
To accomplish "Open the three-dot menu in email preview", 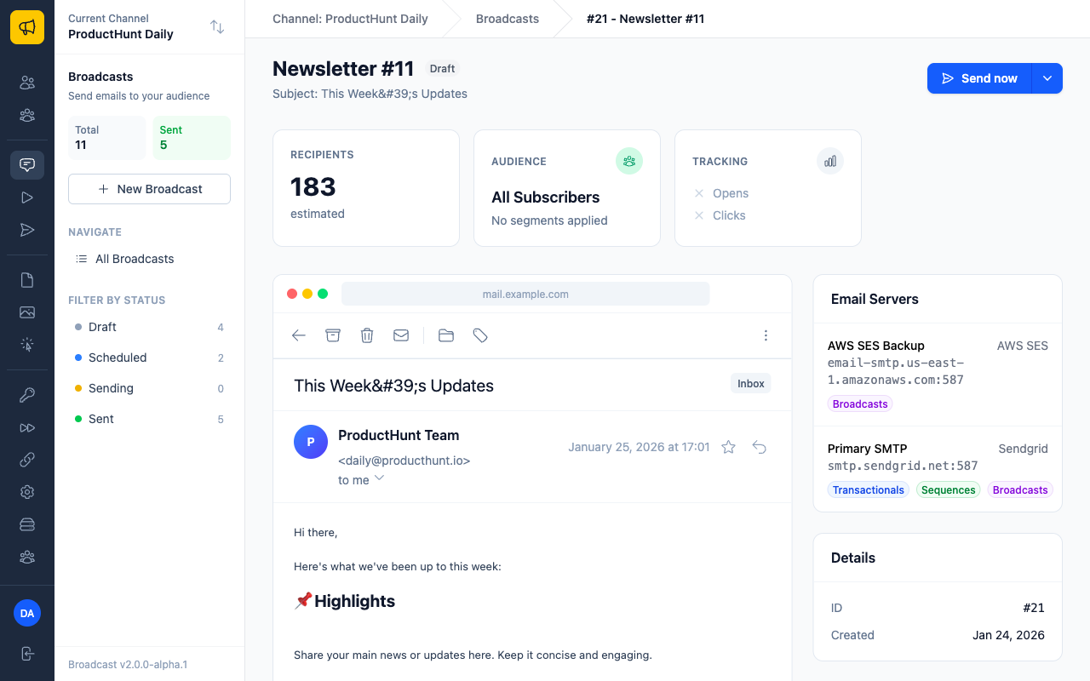I will click(766, 335).
